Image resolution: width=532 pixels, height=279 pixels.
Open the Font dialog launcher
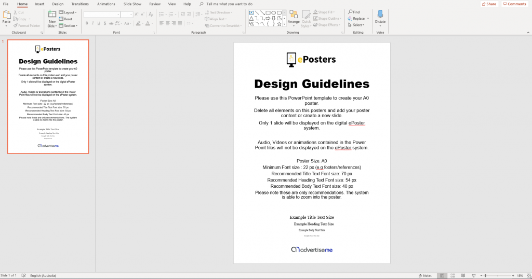(x=154, y=33)
